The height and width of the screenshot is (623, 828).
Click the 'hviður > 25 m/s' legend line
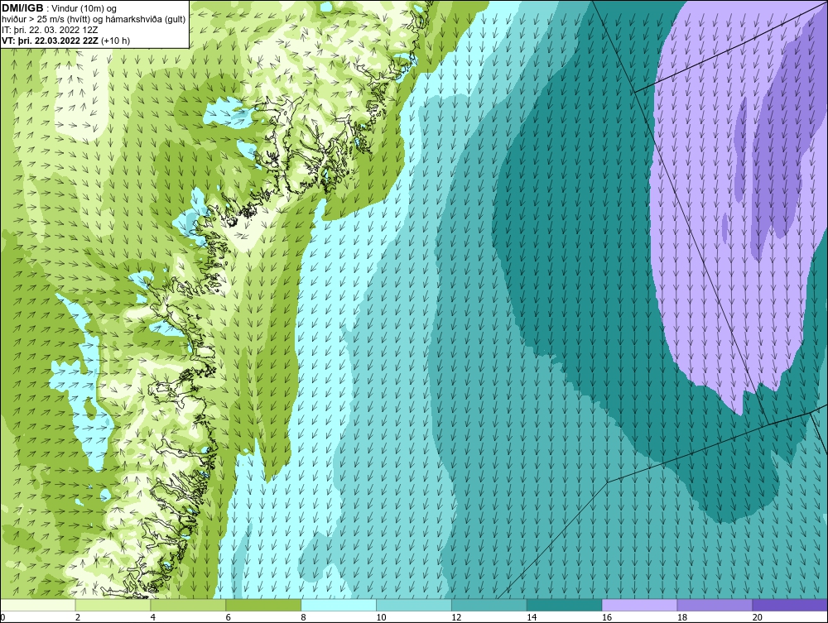click(94, 19)
